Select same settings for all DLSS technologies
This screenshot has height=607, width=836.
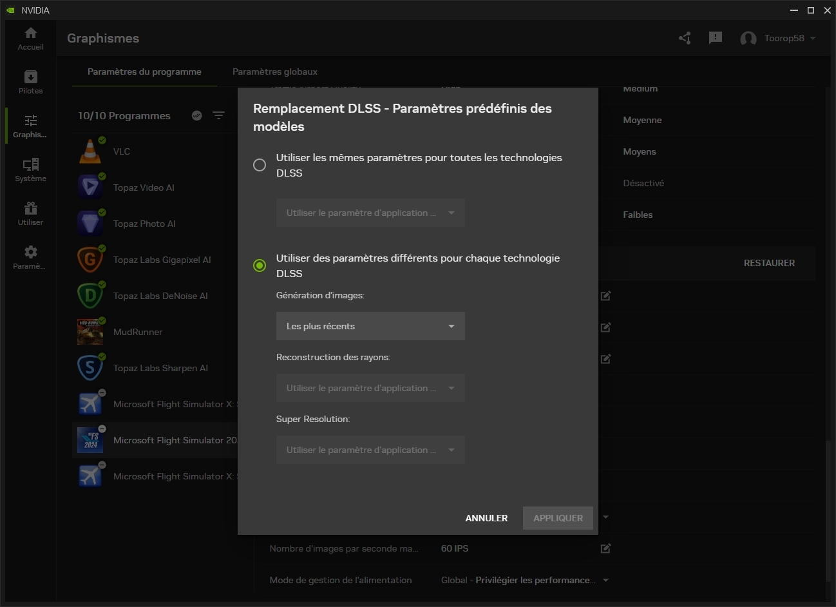(260, 165)
